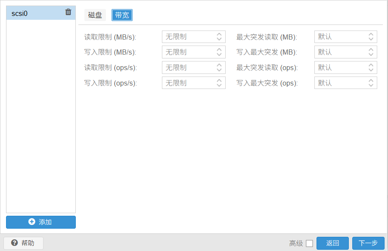
Task: Delete the scsi0 disk with trash icon
Action: (x=68, y=12)
